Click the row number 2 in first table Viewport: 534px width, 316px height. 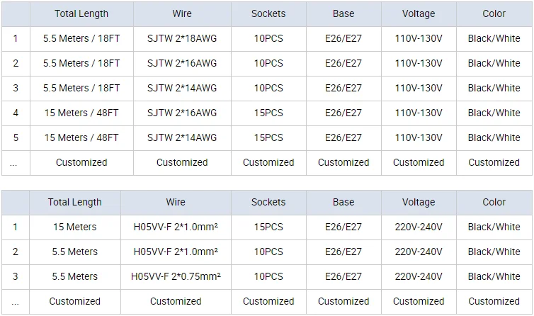(16, 63)
